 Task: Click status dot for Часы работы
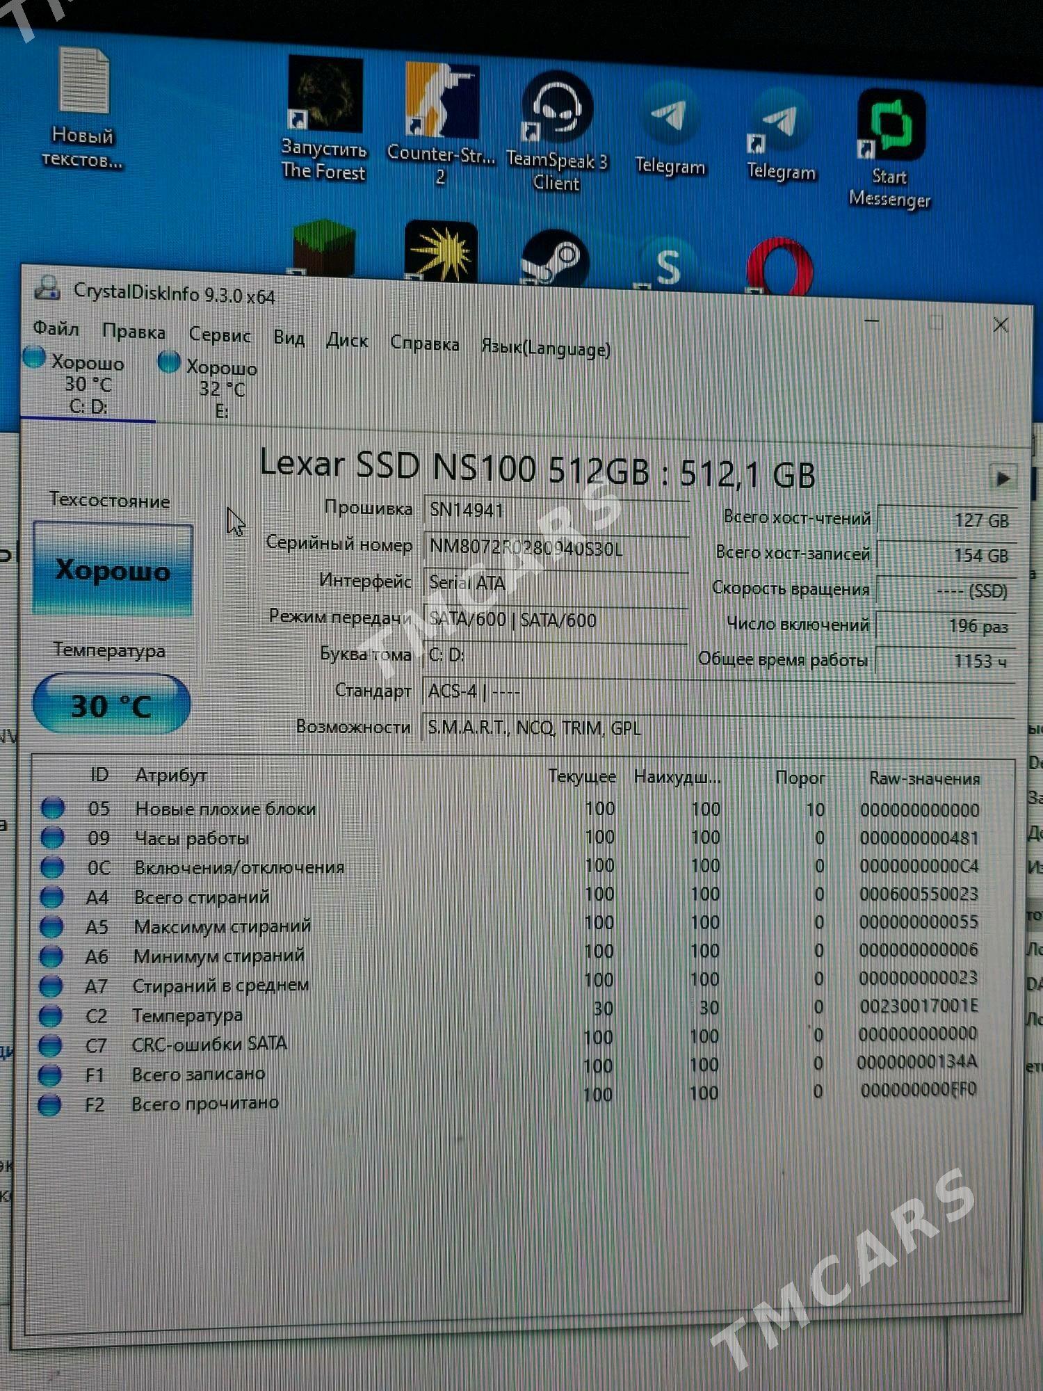coord(53,837)
